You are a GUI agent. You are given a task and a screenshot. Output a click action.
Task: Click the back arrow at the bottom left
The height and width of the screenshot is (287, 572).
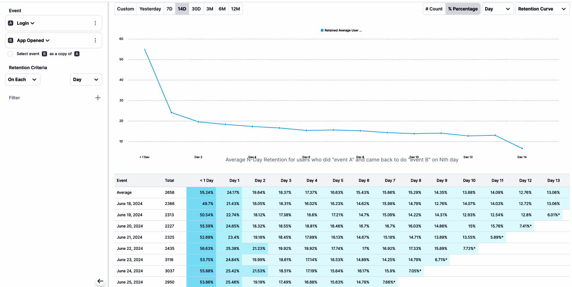point(100,281)
